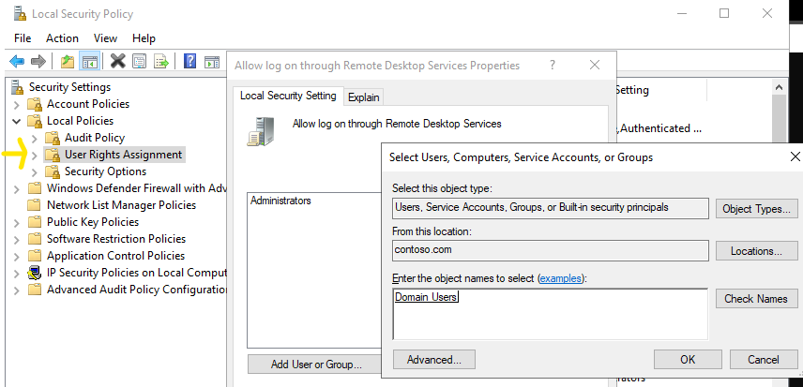Click the IP Security Policies computer icon
This screenshot has height=387, width=803.
[x=35, y=273]
